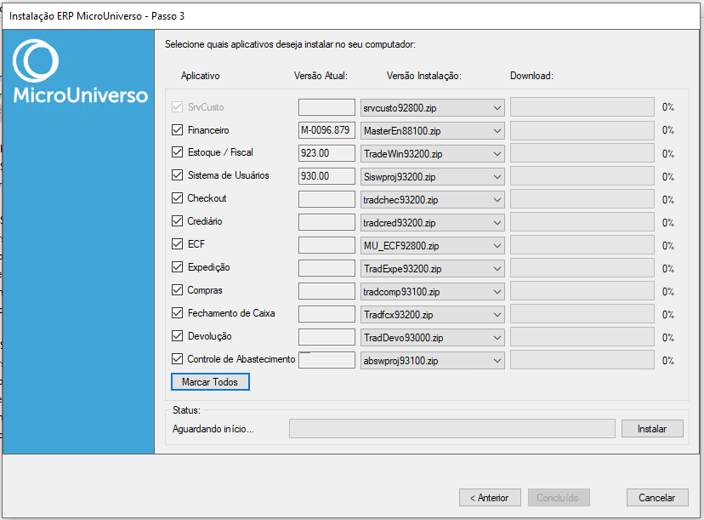Viewport: 704px width, 520px height.
Task: Open the Siswproj93200.zip combo box
Action: click(x=433, y=177)
